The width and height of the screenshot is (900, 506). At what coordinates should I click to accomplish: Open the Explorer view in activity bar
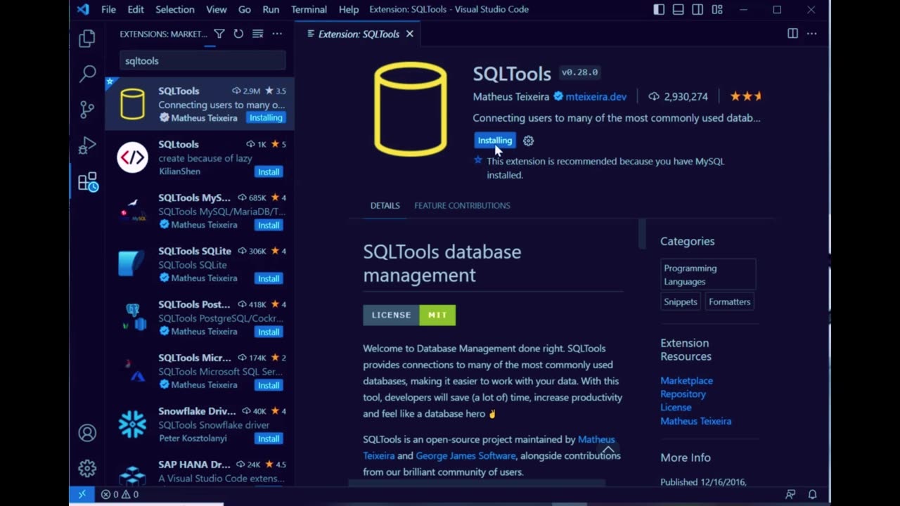pyautogui.click(x=87, y=38)
